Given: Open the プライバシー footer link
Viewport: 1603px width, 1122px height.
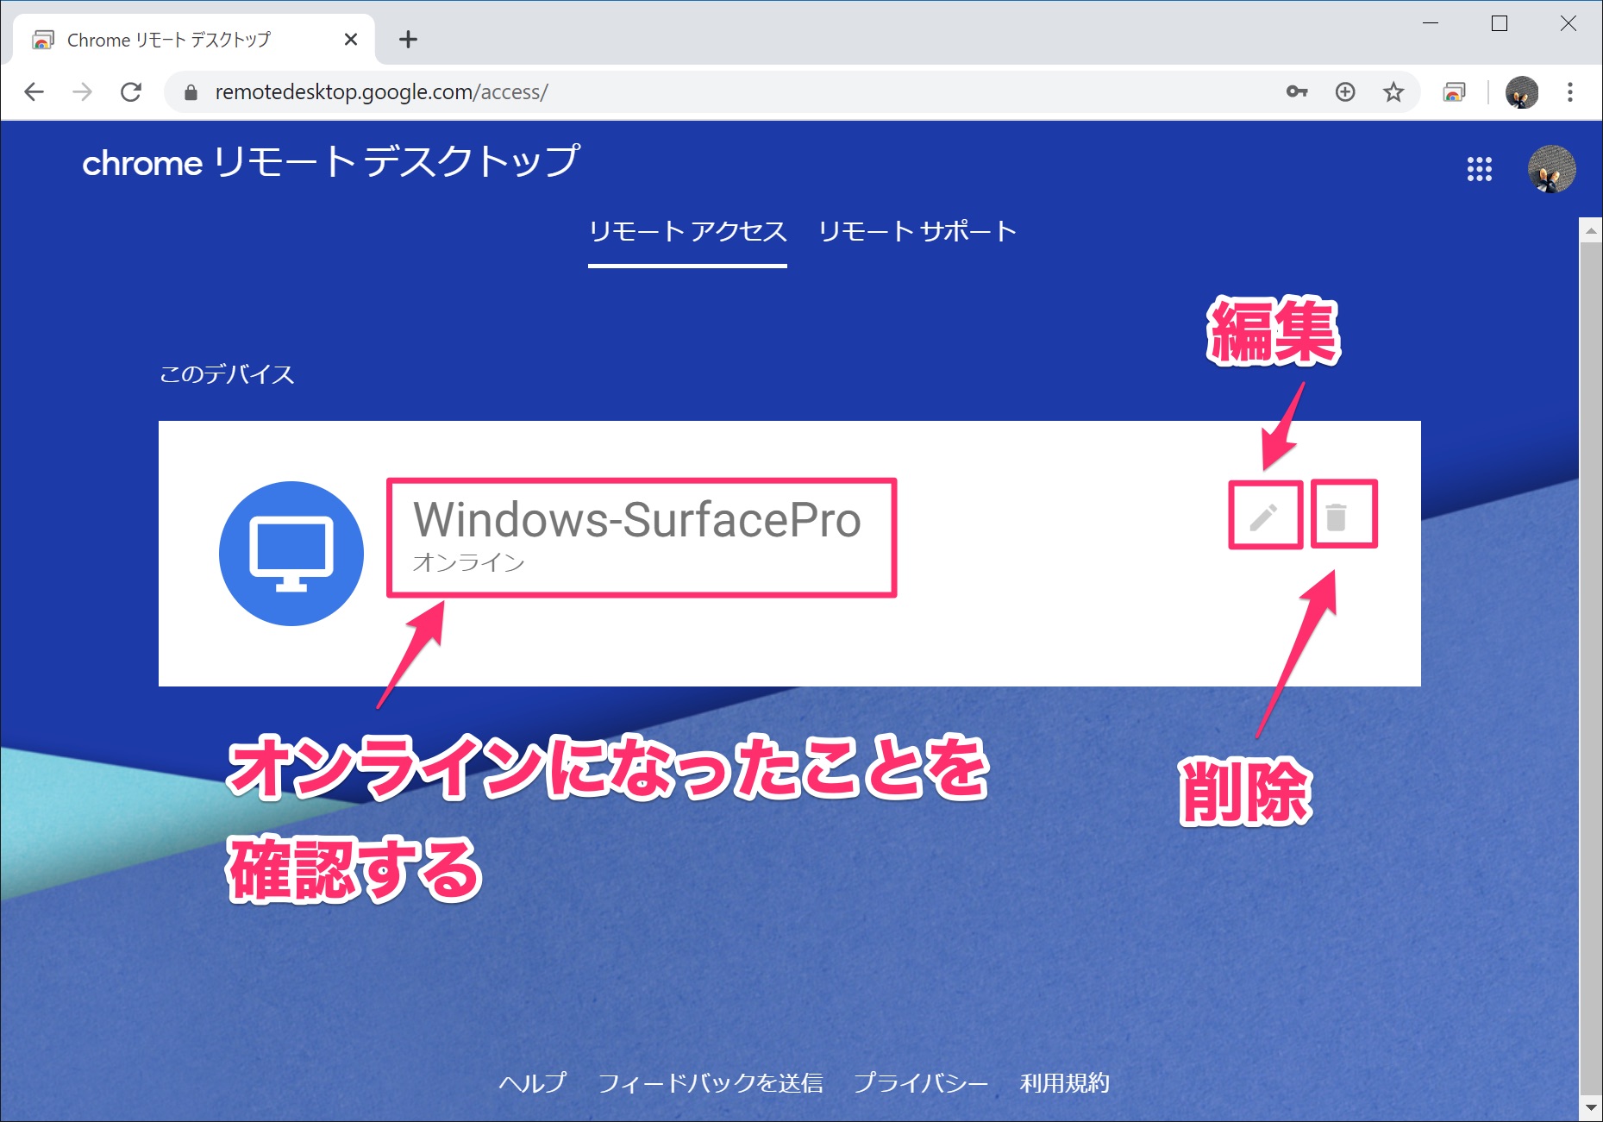Looking at the screenshot, I should (921, 1082).
